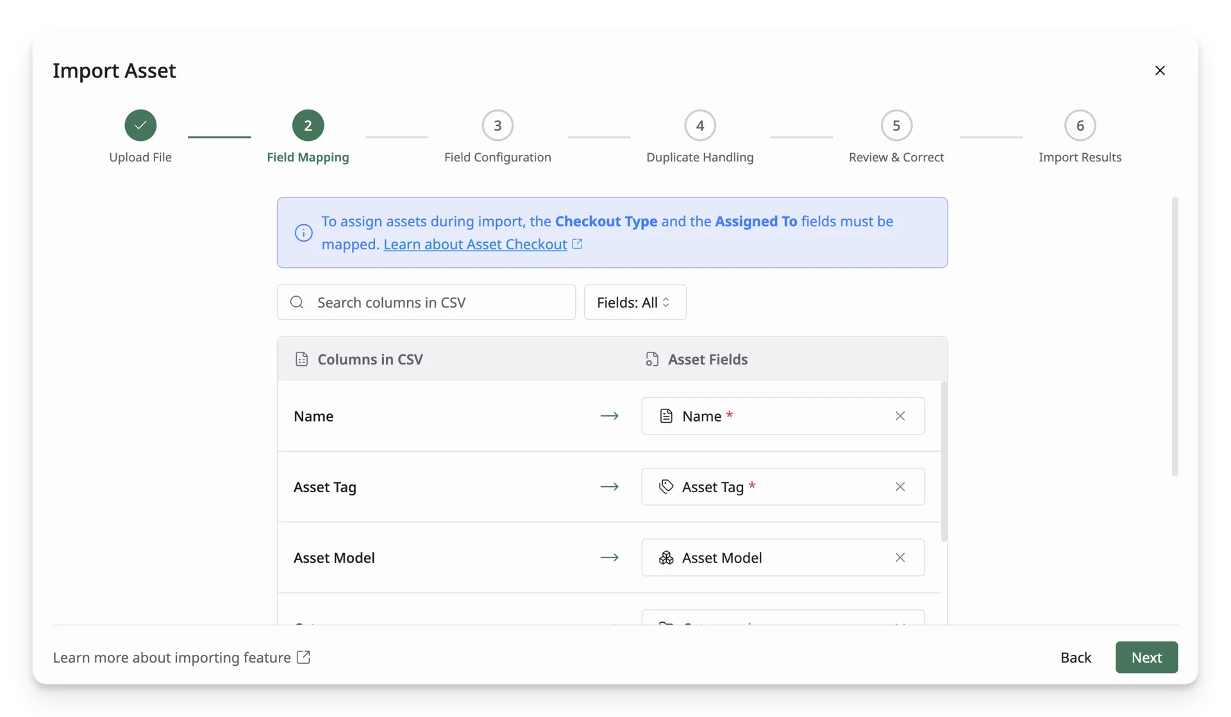The image size is (1231, 717).
Task: Open the Asset Model field selector
Action: pyautogui.click(x=783, y=557)
